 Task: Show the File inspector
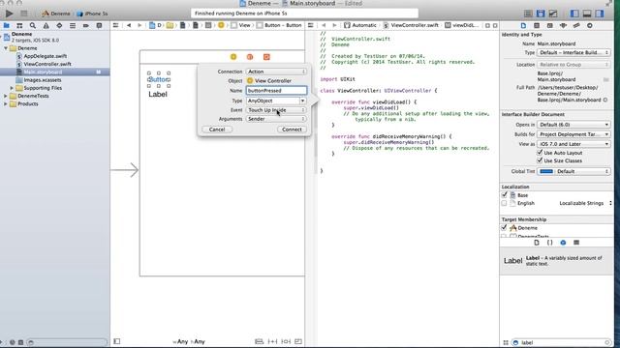[523, 26]
